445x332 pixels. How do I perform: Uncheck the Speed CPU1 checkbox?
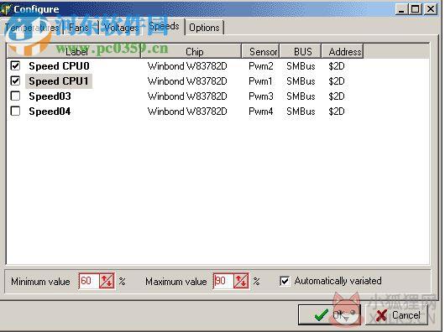tap(15, 81)
